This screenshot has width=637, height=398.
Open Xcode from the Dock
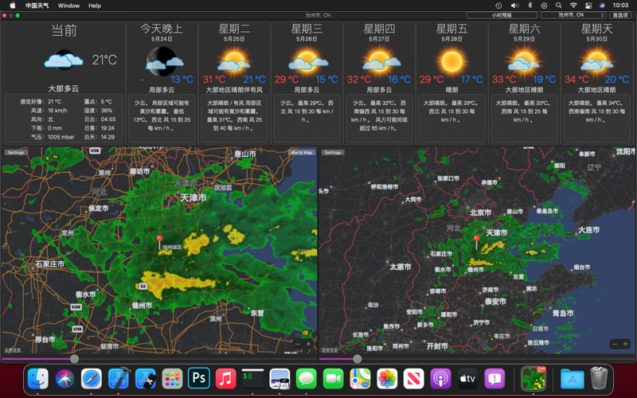[119, 379]
